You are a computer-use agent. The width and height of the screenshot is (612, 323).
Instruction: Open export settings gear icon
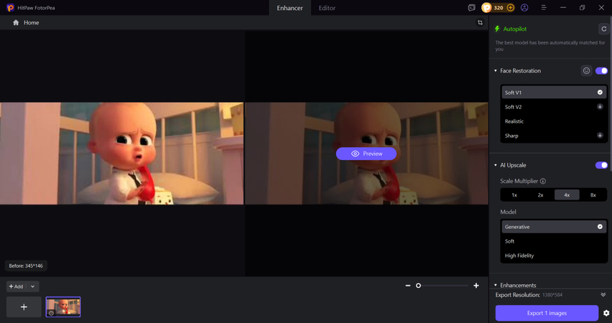[606, 313]
